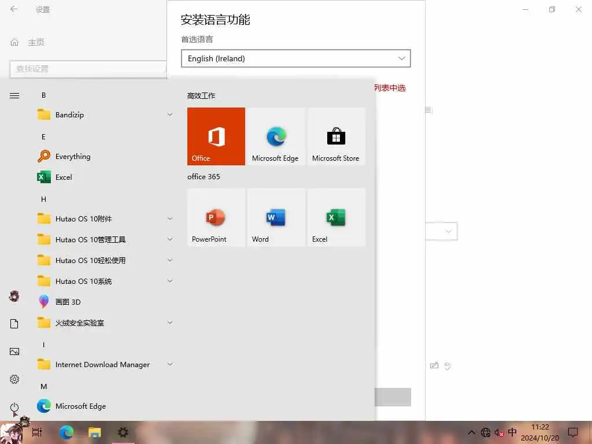Click the Power button in Start sidebar
The width and height of the screenshot is (592, 444).
coord(14,407)
